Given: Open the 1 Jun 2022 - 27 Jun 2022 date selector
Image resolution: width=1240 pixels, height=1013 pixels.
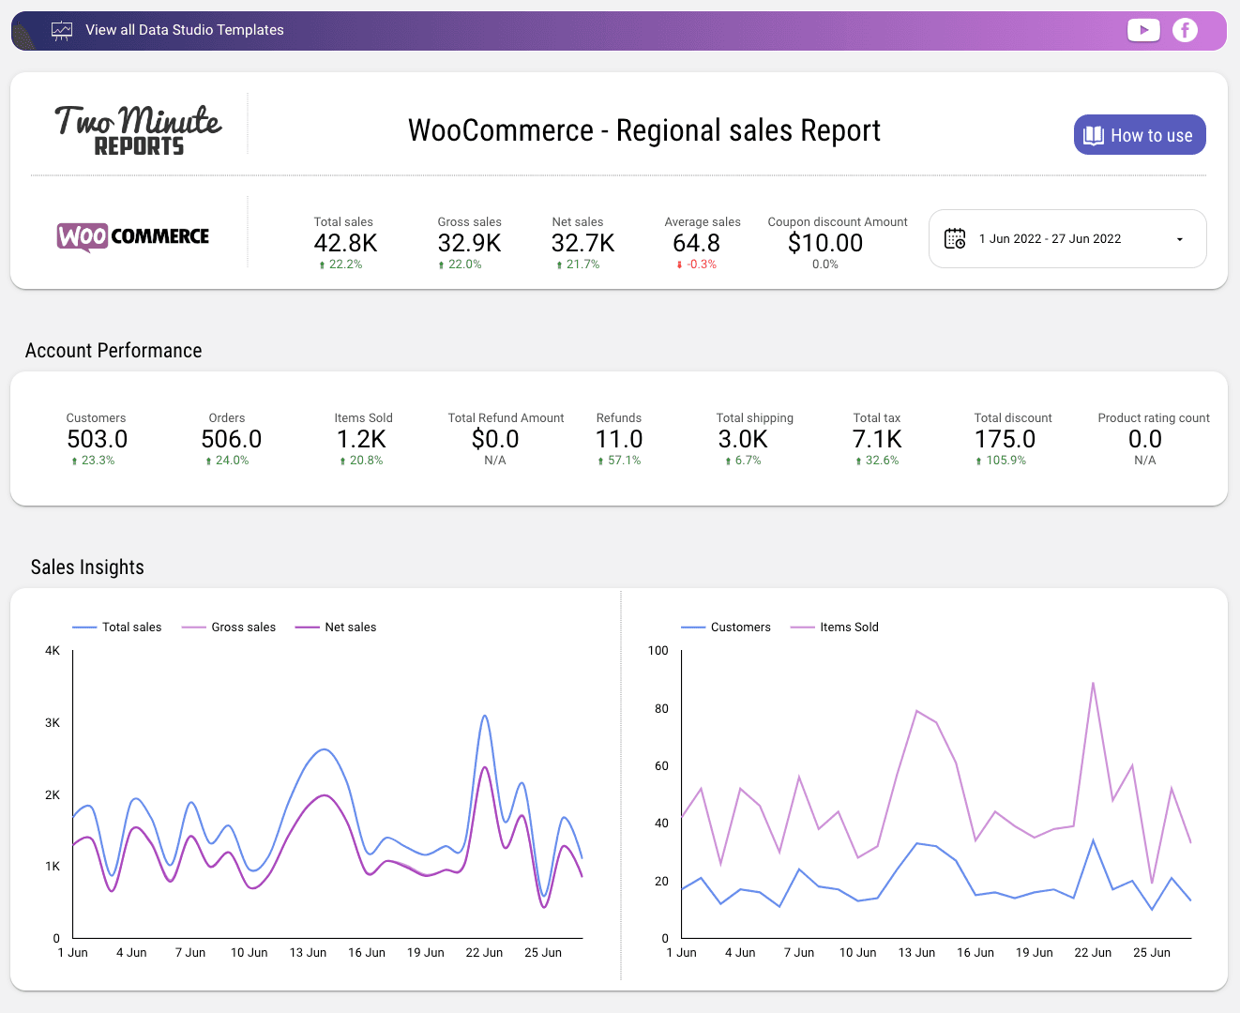Looking at the screenshot, I should 1051,238.
